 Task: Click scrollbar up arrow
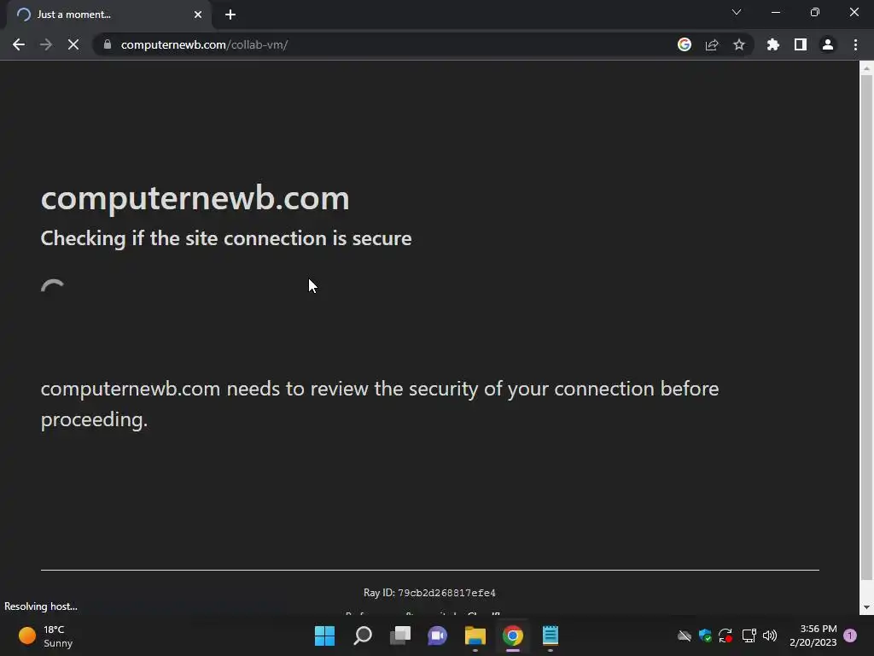866,68
